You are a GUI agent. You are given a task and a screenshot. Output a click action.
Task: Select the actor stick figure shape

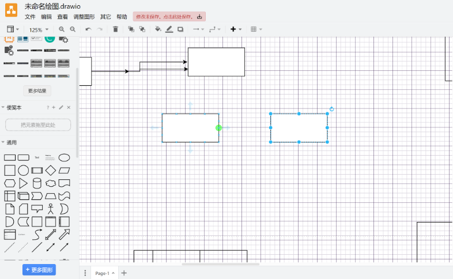pyautogui.click(x=51, y=209)
